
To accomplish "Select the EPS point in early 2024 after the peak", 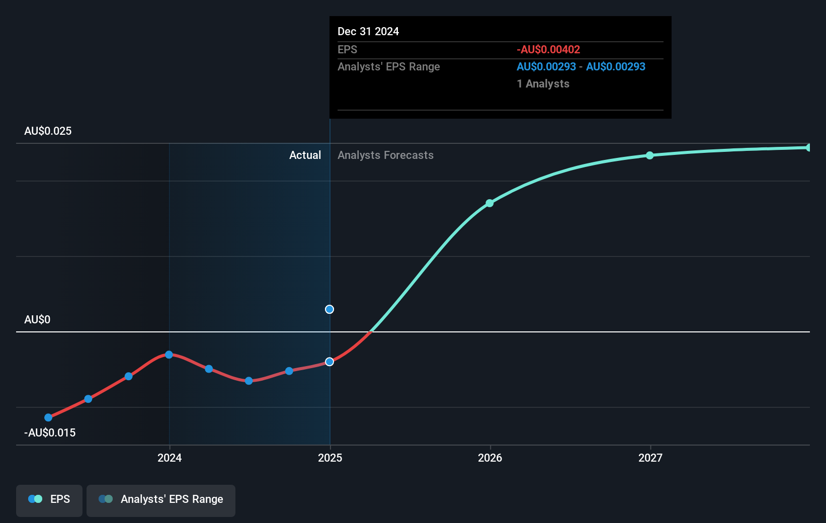I will (209, 369).
